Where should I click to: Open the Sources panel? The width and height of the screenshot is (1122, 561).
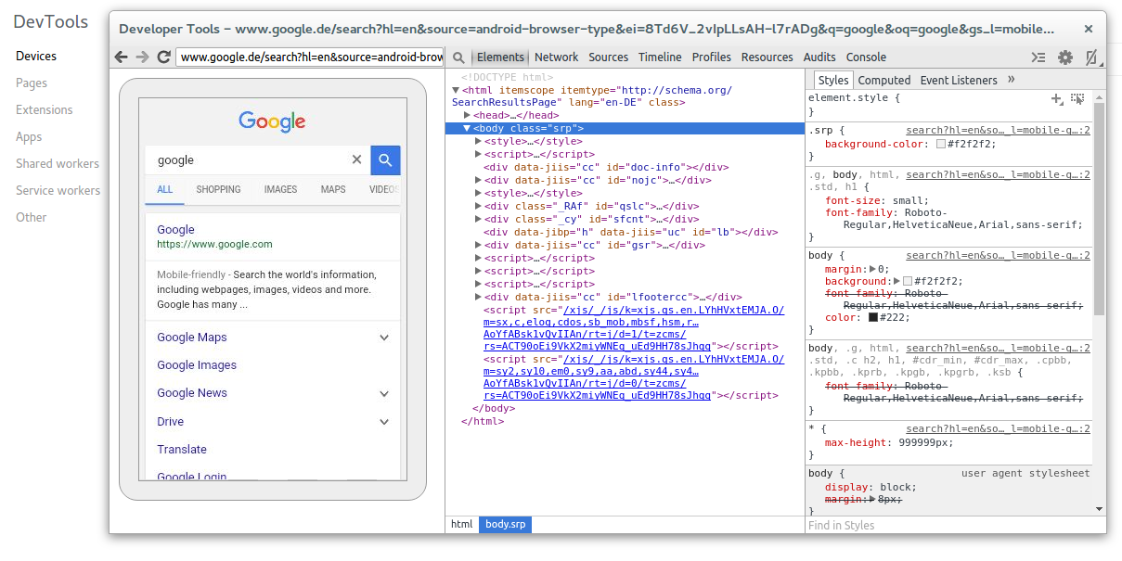click(x=608, y=57)
